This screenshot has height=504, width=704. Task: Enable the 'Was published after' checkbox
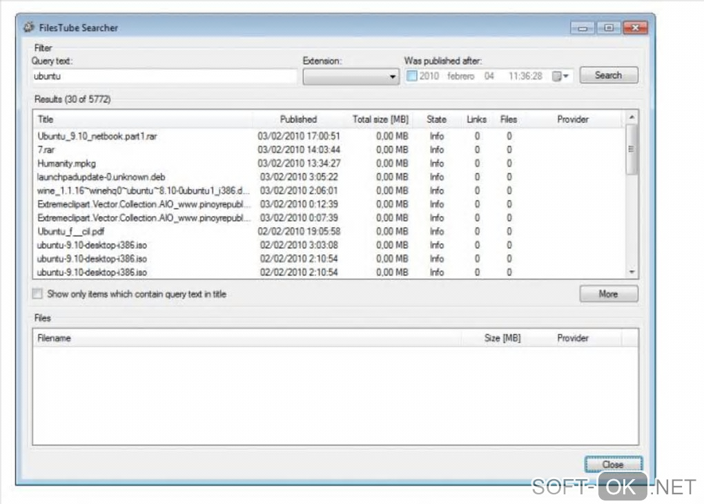coord(412,76)
